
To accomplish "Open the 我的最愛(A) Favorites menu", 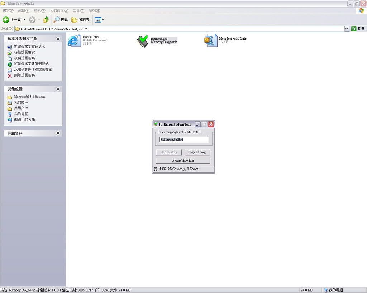I will tap(59, 10).
